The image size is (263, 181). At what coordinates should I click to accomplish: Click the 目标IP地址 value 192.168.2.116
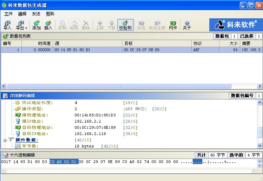(x=90, y=134)
